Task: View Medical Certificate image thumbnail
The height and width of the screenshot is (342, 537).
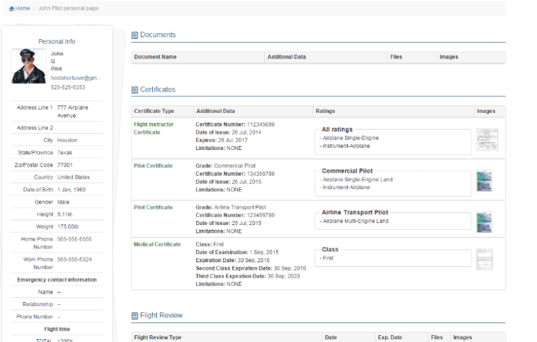Action: click(484, 259)
